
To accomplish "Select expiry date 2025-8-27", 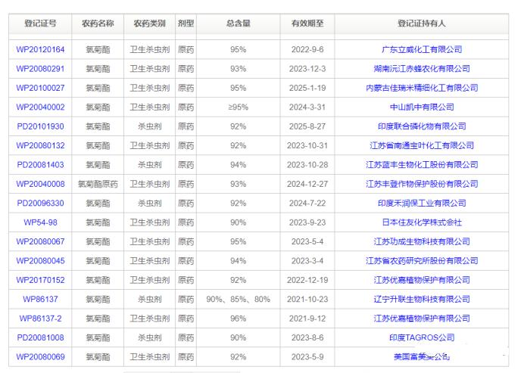I will (x=307, y=126).
